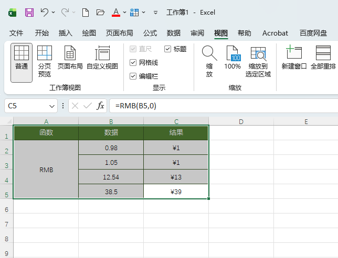Select column B header
338x258 pixels.
point(111,121)
